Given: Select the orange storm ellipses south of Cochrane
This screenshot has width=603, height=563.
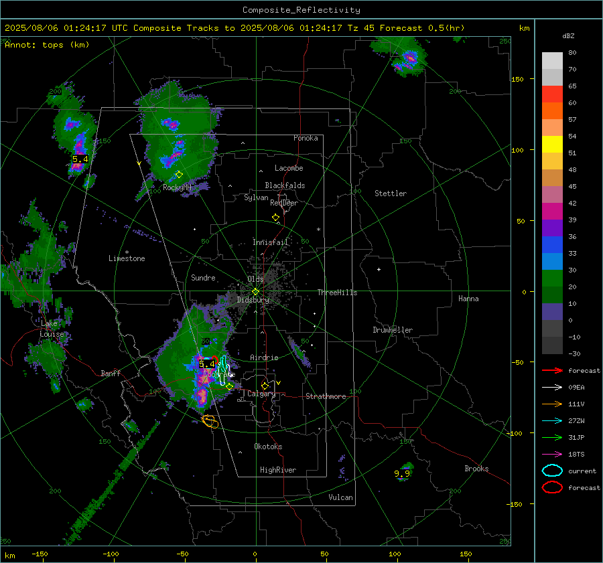Looking at the screenshot, I should (210, 422).
